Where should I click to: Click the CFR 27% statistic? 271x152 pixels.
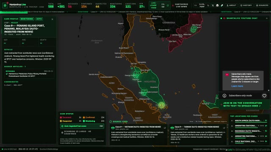(x=142, y=5)
